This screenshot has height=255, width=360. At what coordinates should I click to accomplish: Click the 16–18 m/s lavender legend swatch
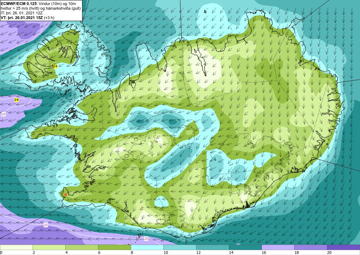coord(278,247)
